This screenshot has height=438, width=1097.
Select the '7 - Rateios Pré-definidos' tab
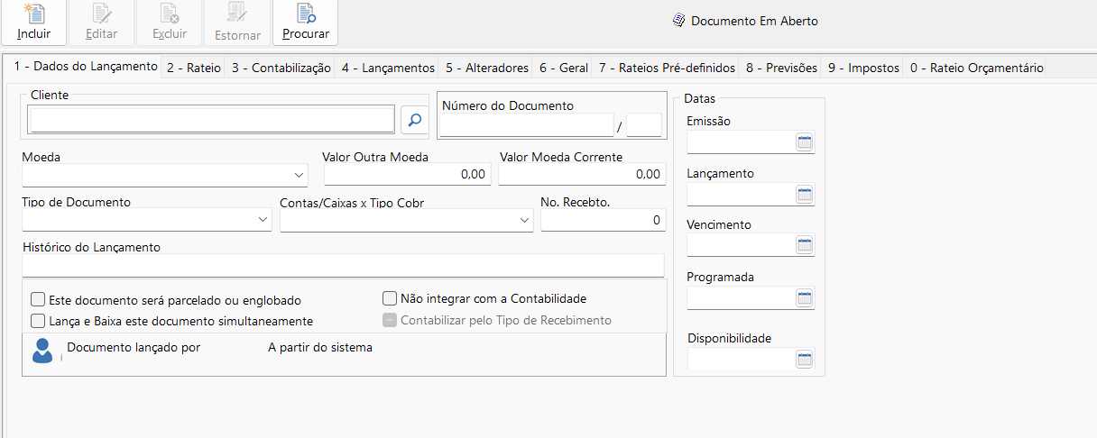point(667,68)
